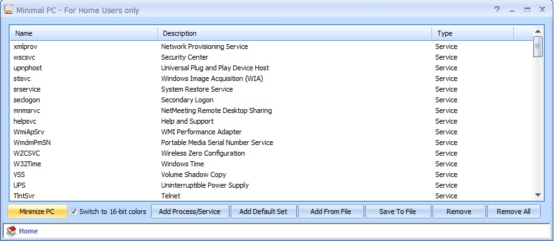Image resolution: width=554 pixels, height=241 pixels.
Task: Toggle Switch to 16-bit colors checkbox
Action: point(74,212)
